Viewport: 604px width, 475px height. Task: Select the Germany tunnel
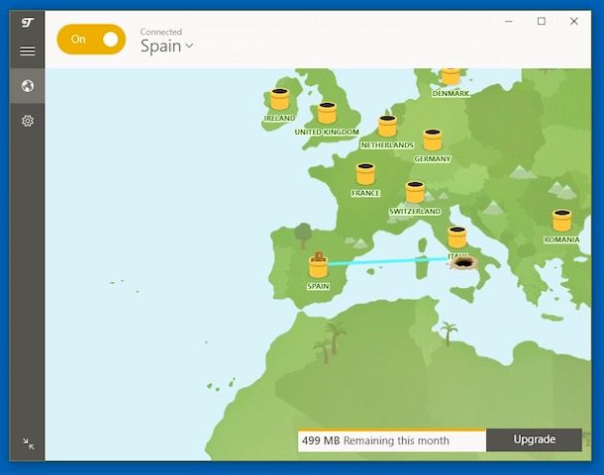tap(433, 140)
